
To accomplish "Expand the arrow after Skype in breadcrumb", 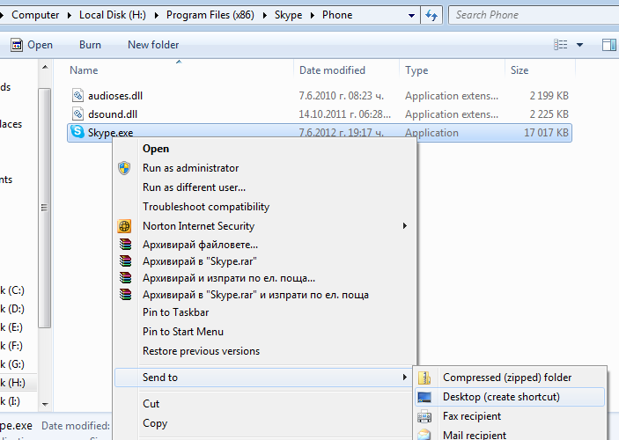I will pyautogui.click(x=313, y=15).
